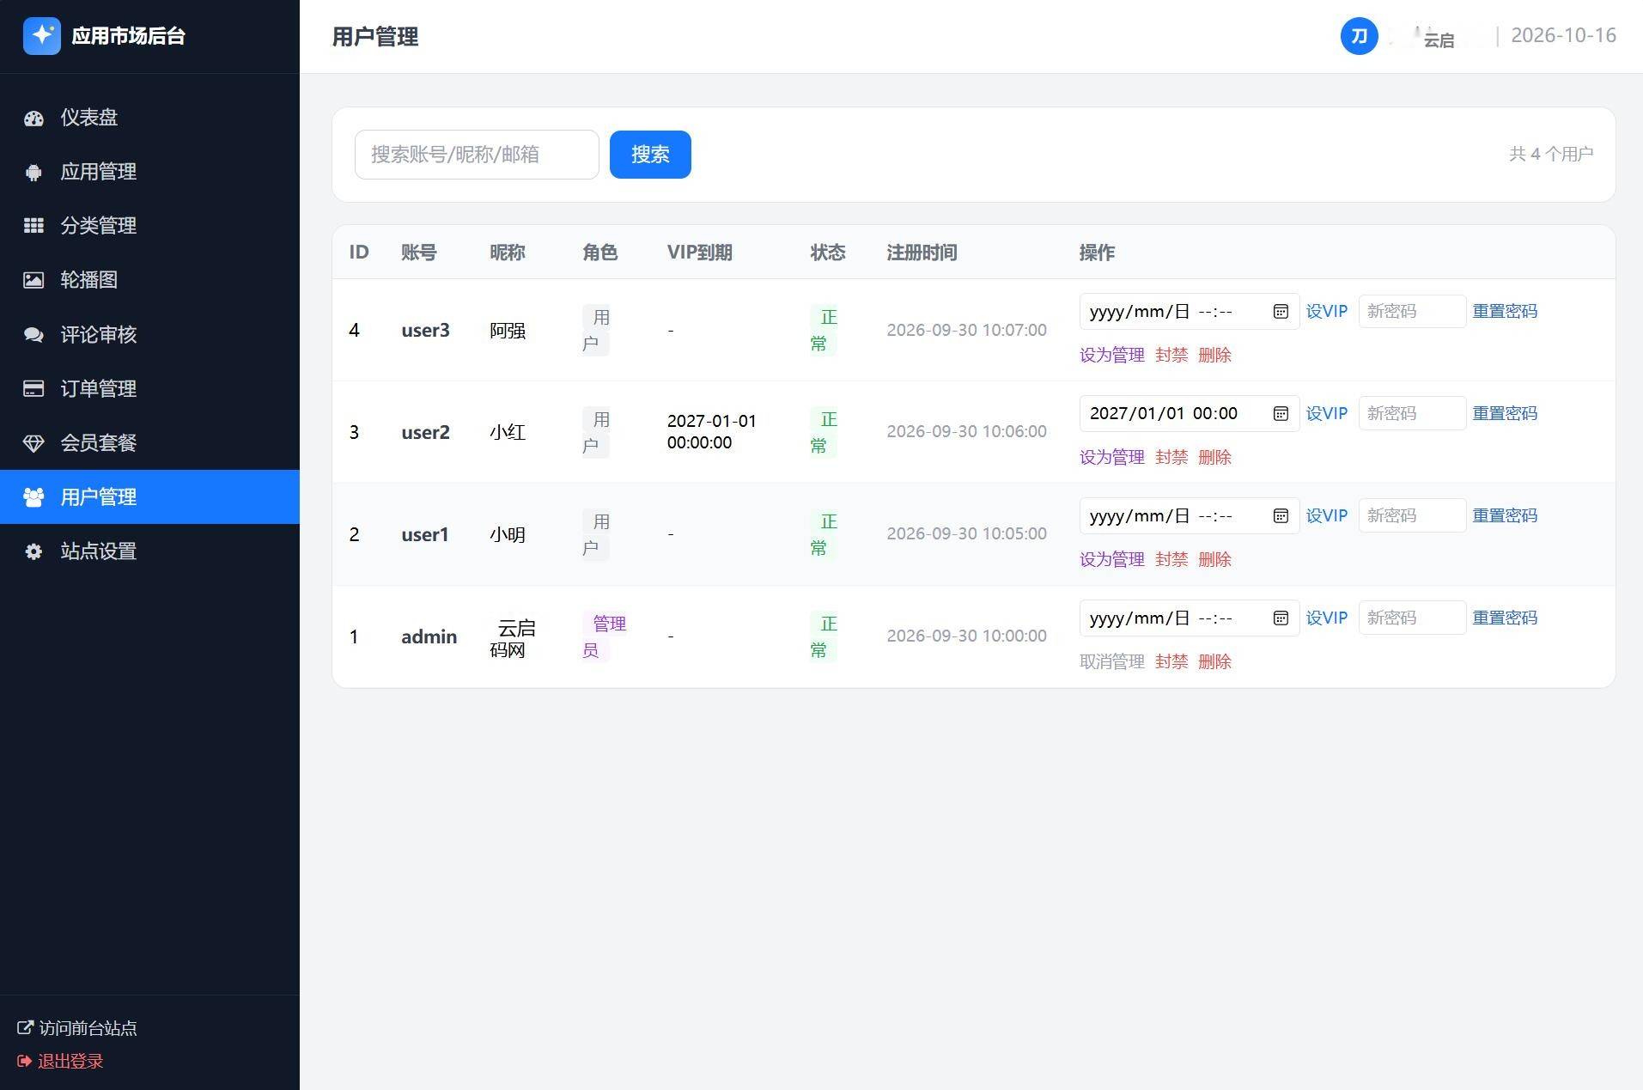Click 删除 in the admin row
This screenshot has width=1643, height=1090.
(1214, 662)
